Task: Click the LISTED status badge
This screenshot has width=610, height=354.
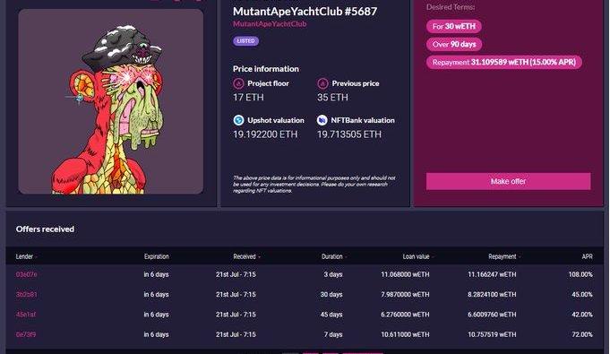Action: [x=245, y=41]
